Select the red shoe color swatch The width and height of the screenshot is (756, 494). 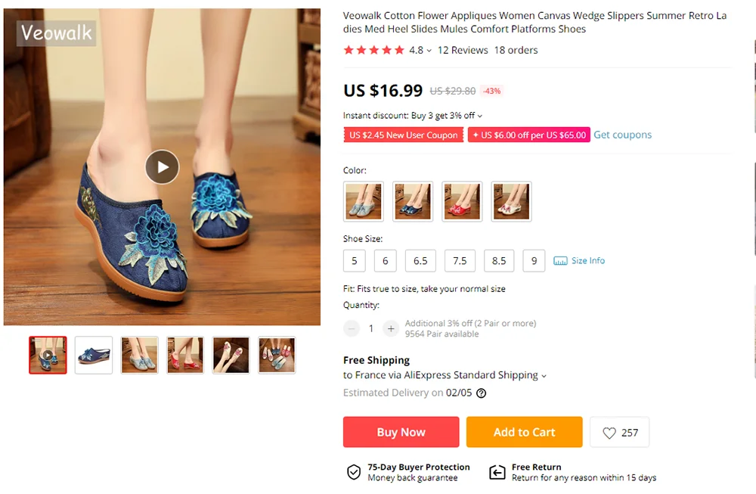point(462,201)
